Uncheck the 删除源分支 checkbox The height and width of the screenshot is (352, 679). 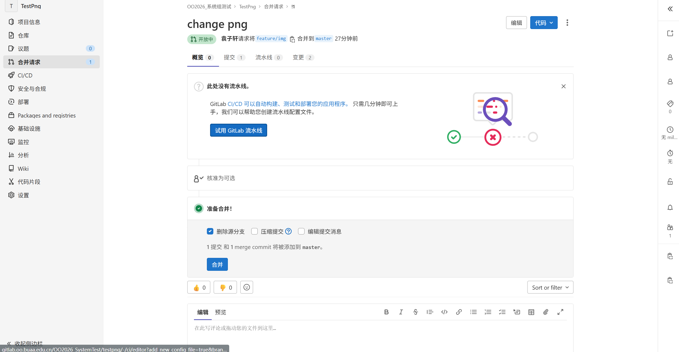(x=210, y=231)
